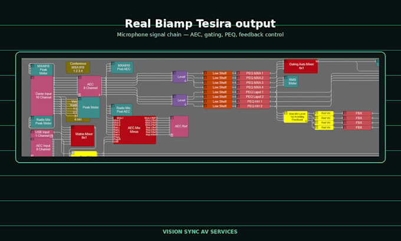
Task: Open the PEQ MXA 1 block
Action: tap(253, 73)
